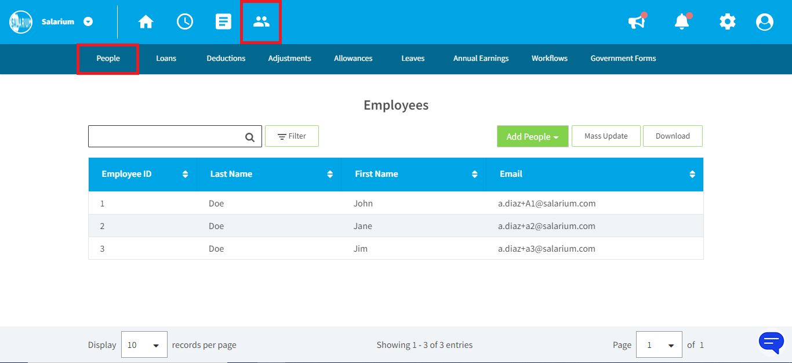Open the bell notifications icon
Screen dimensions: 792x363
pyautogui.click(x=682, y=22)
